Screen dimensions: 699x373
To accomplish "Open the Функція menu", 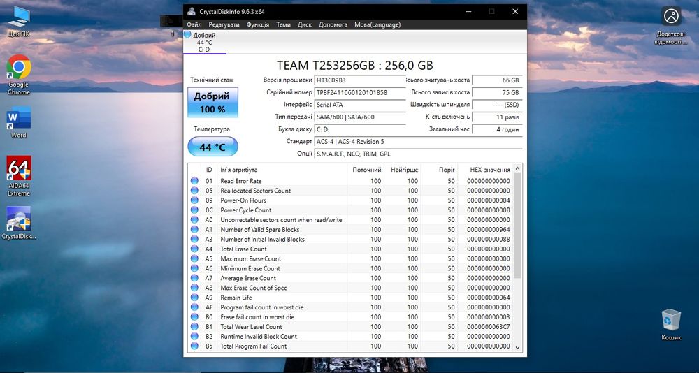I will pyautogui.click(x=258, y=24).
